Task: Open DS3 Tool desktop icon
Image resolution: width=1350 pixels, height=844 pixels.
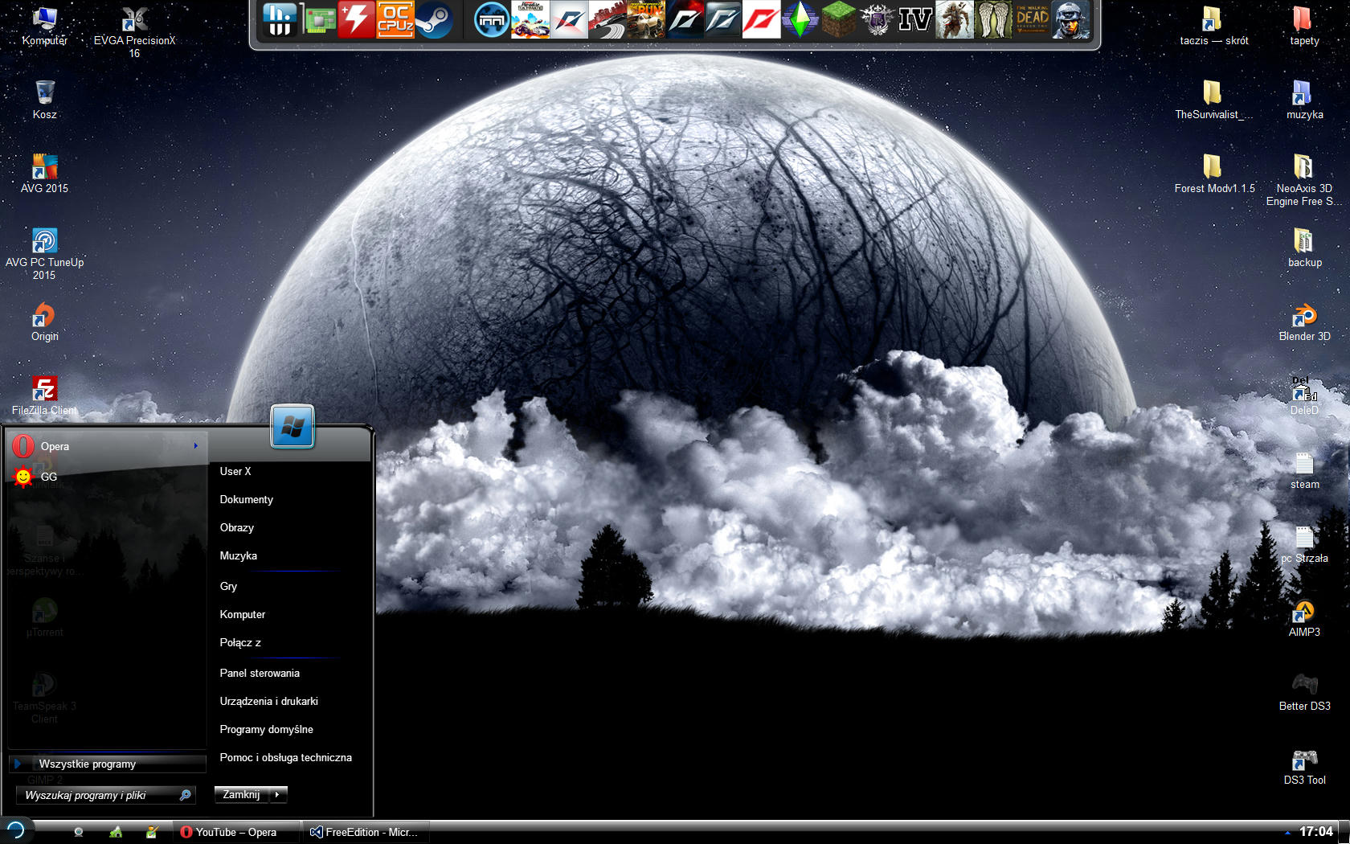Action: (x=1304, y=765)
